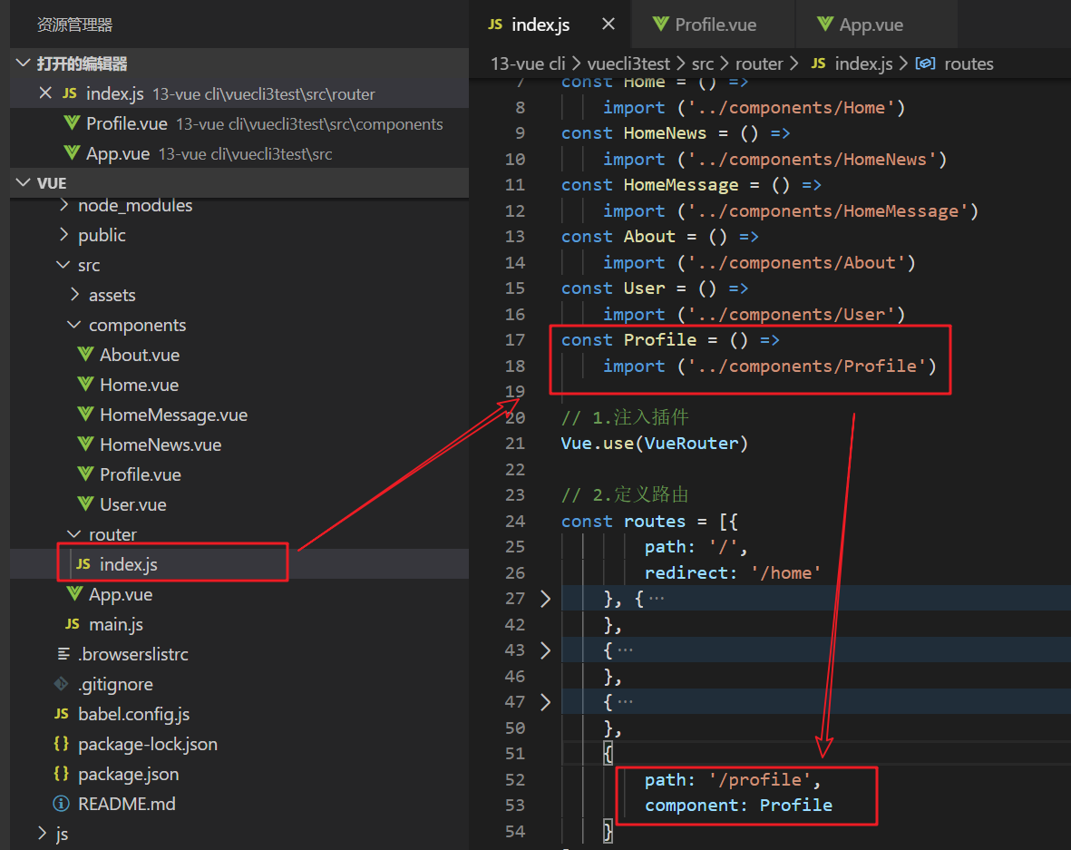
Task: Click the info icon beside README.md
Action: [62, 804]
